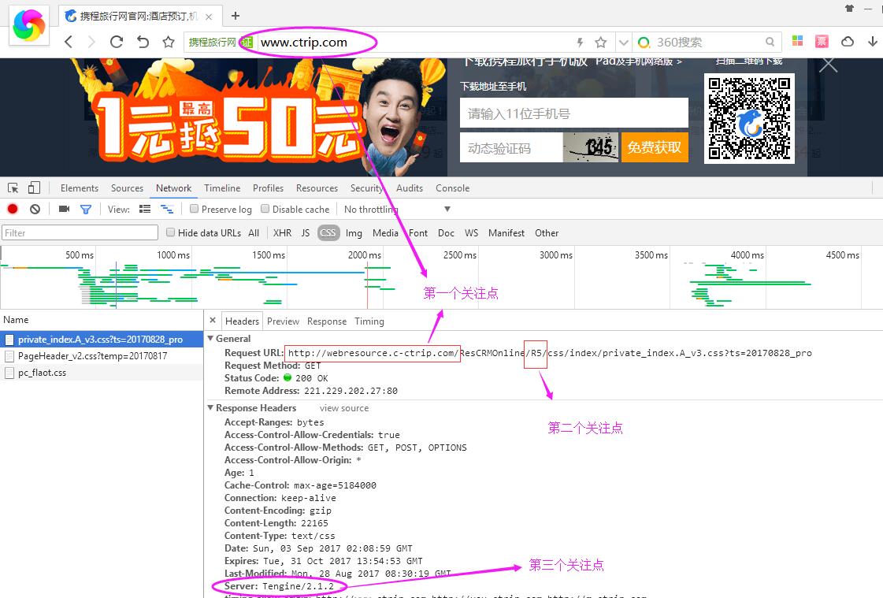Open the Profiles panel tab

pos(268,188)
